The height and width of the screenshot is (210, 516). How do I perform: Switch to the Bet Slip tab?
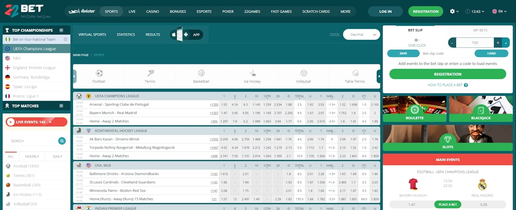click(x=415, y=30)
